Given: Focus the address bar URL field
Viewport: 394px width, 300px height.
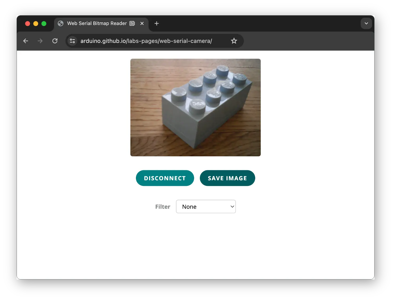Looking at the screenshot, I should click(146, 41).
